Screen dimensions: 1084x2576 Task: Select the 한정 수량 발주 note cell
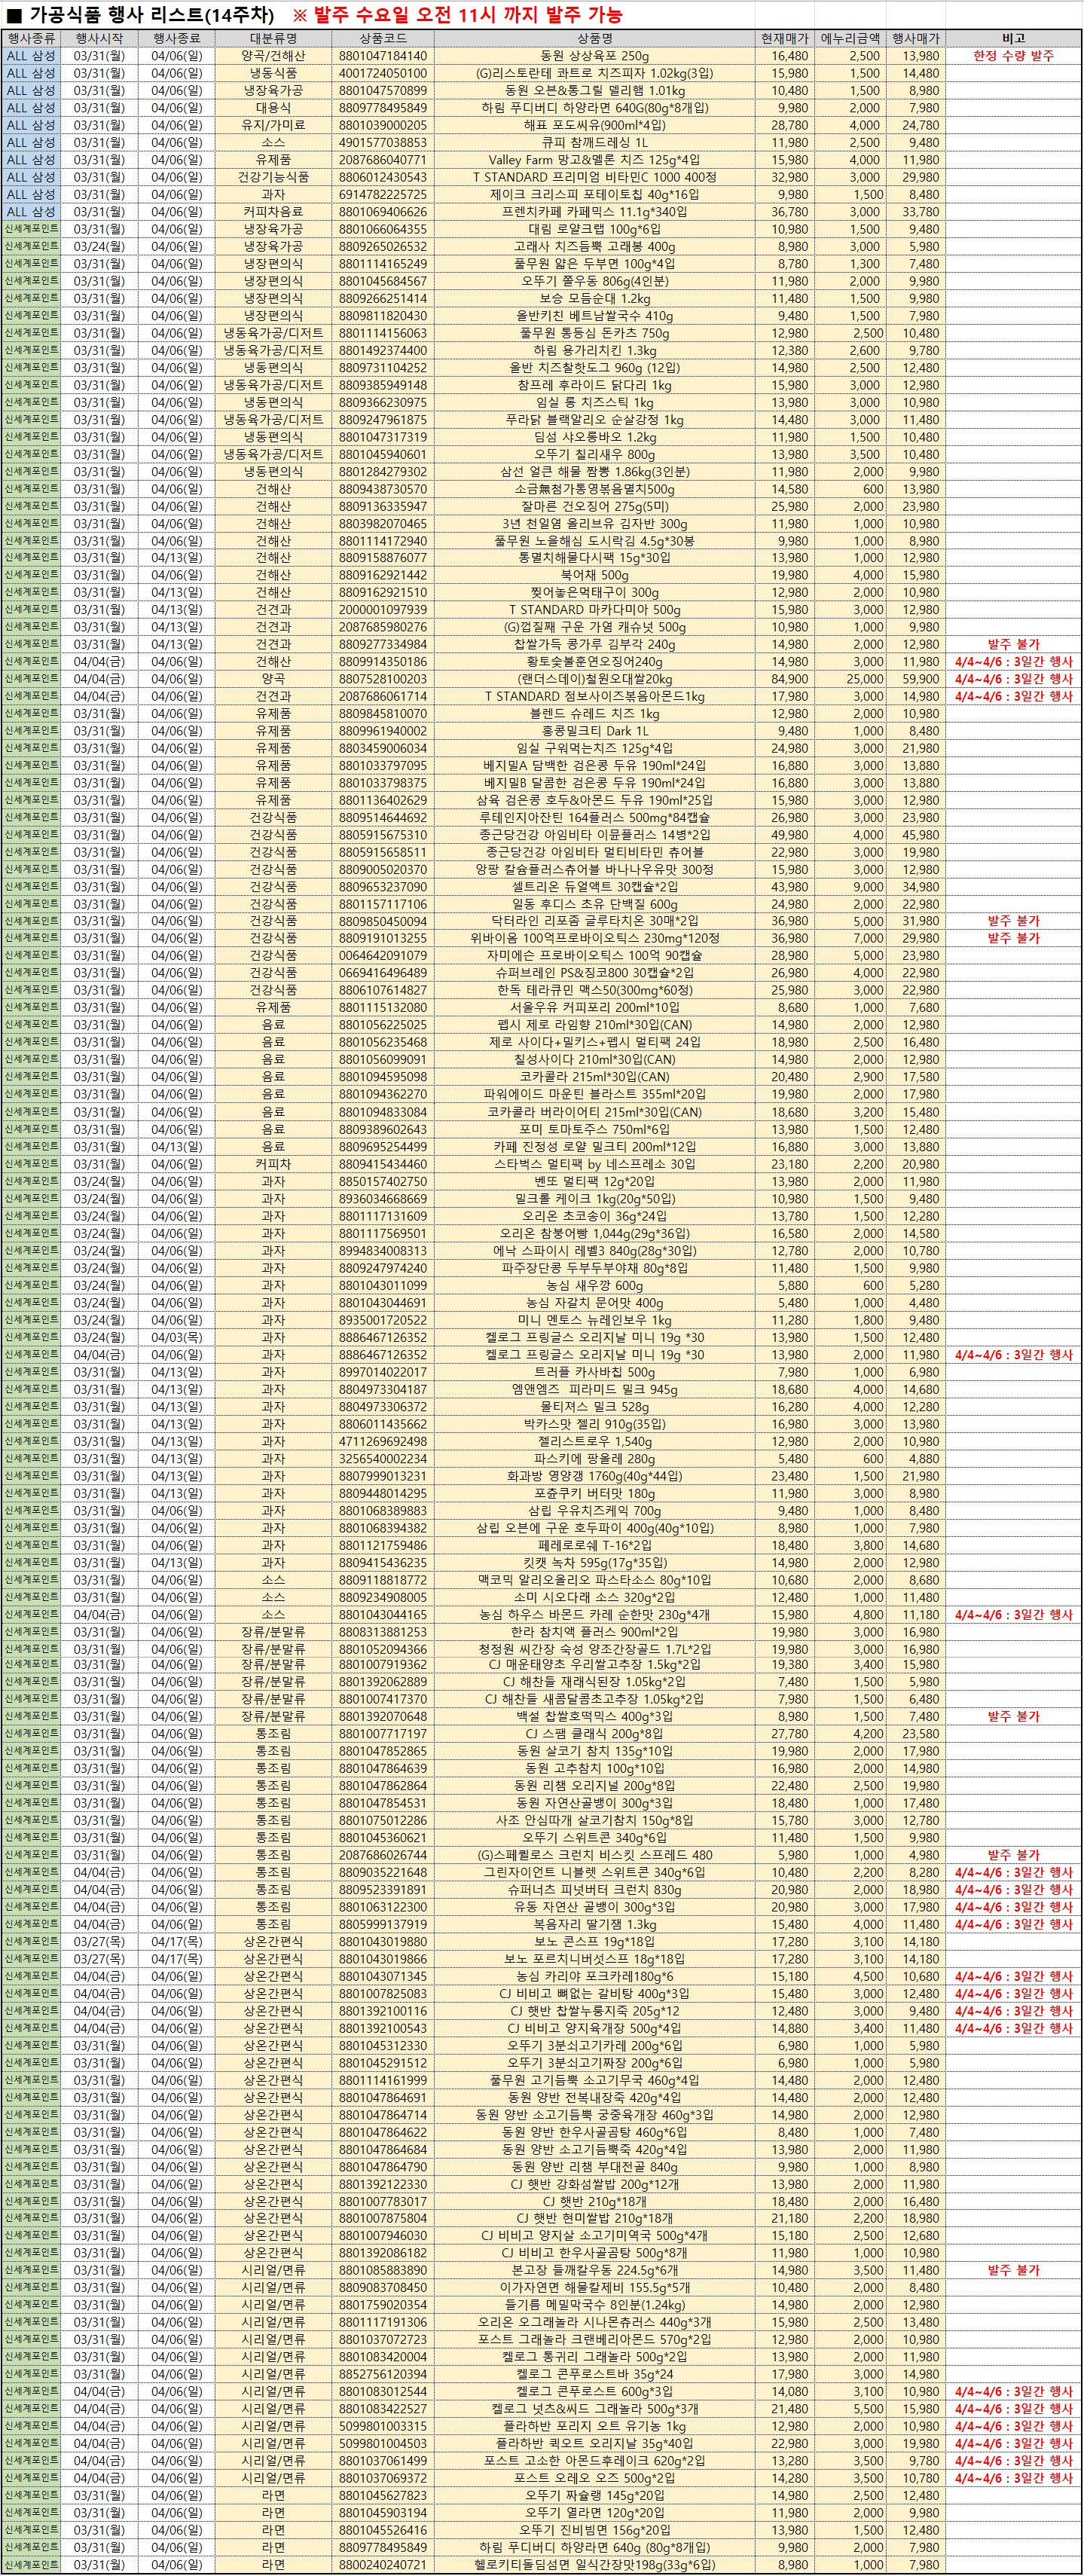(x=1013, y=56)
